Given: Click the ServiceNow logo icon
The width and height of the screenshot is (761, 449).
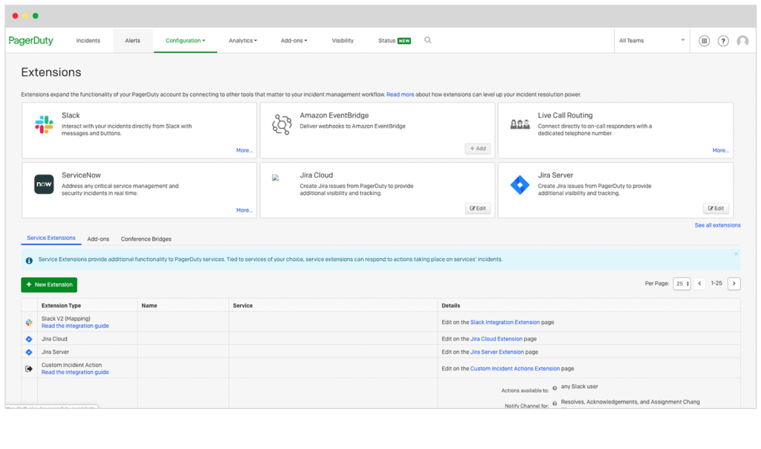Looking at the screenshot, I should pos(44,184).
